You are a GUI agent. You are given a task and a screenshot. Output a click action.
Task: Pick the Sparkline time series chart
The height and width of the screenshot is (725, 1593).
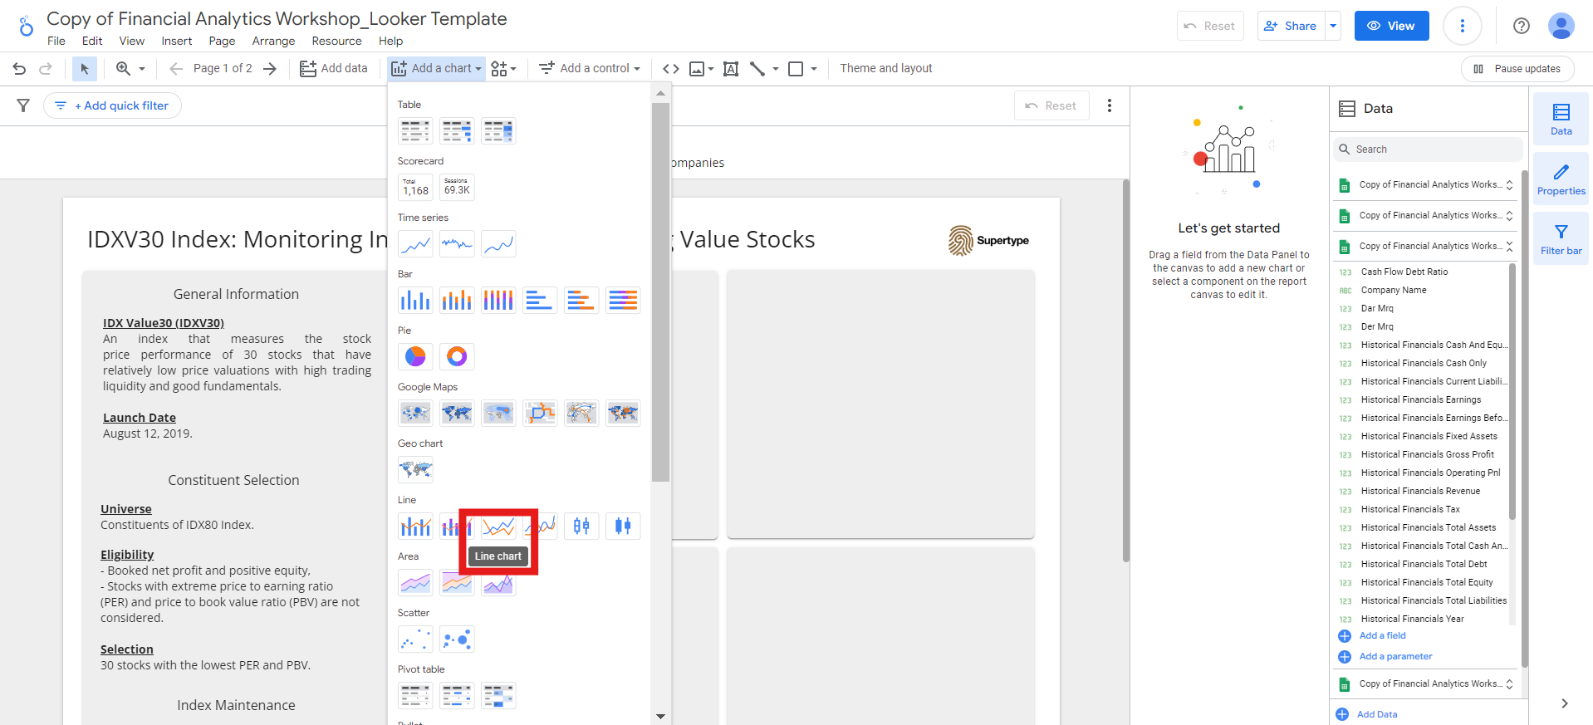457,244
